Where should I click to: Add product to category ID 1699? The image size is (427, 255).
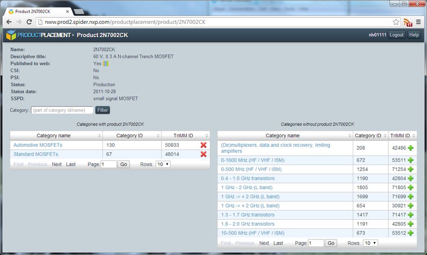(x=410, y=196)
